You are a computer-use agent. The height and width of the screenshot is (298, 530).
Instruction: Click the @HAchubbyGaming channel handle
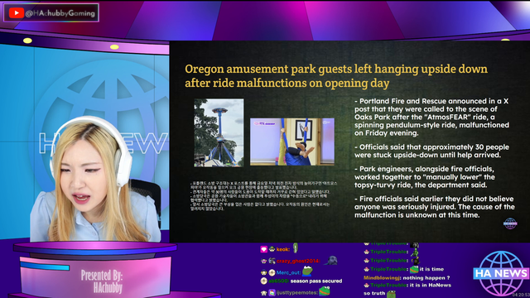coord(60,13)
